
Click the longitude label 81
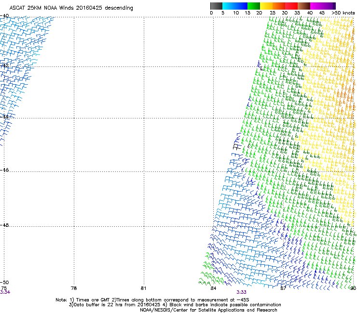click(143, 288)
